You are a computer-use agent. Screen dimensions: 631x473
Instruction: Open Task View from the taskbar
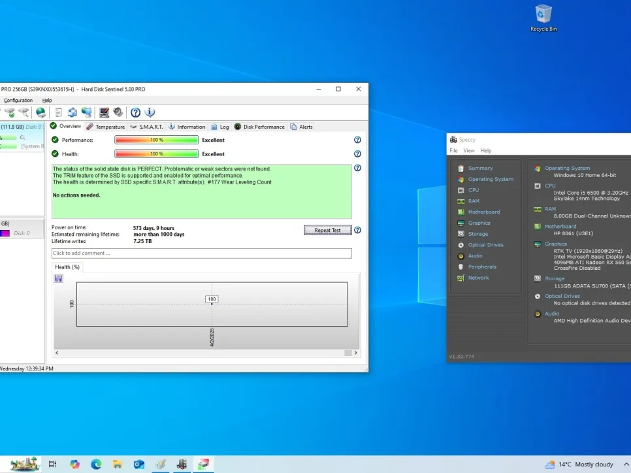[x=52, y=464]
